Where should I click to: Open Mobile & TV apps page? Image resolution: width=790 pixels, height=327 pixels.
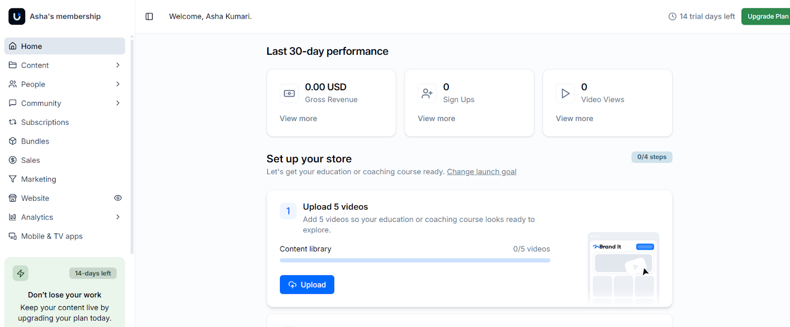click(65, 236)
